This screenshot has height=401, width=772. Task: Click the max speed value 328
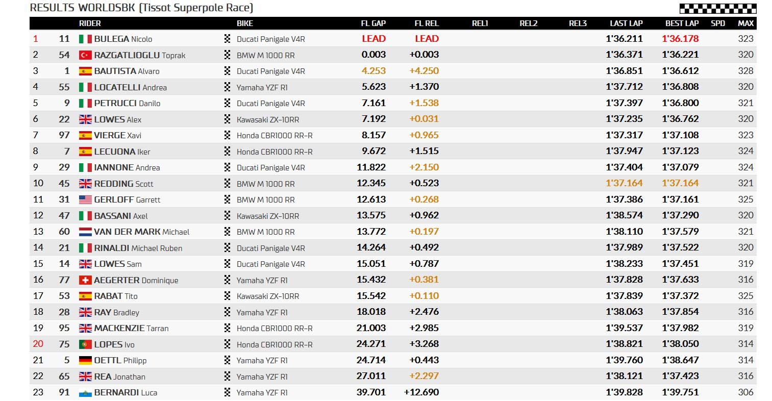point(745,71)
